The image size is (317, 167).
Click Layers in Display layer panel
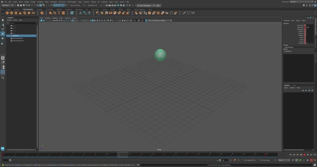[x=286, y=88]
